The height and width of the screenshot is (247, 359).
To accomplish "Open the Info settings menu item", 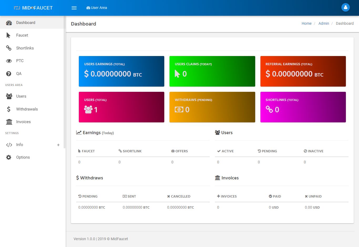I will 20,145.
